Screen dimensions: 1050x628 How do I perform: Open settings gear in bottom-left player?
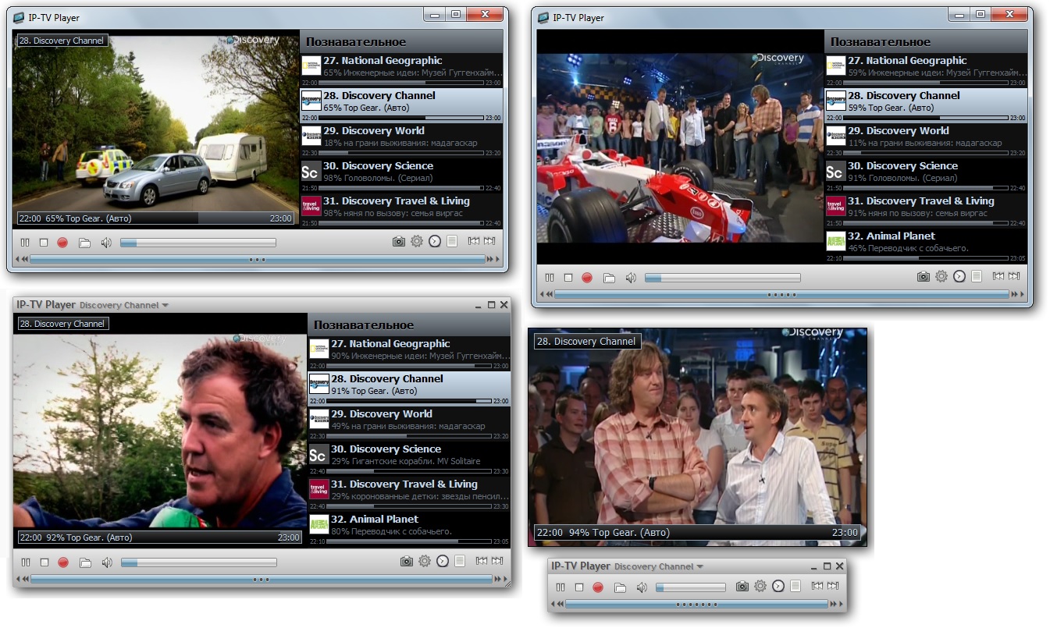(425, 561)
